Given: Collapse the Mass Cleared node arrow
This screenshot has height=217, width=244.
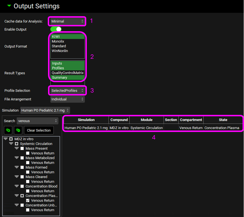Looking at the screenshot, I should [16, 177].
